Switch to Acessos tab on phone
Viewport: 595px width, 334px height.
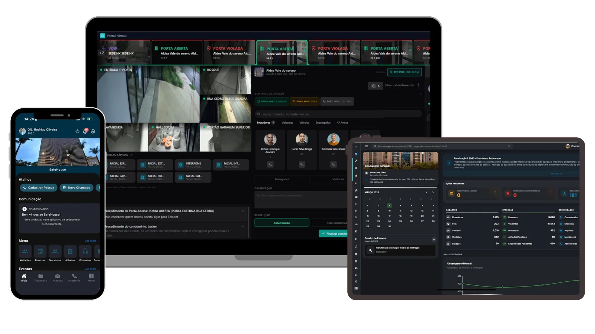pos(58,278)
